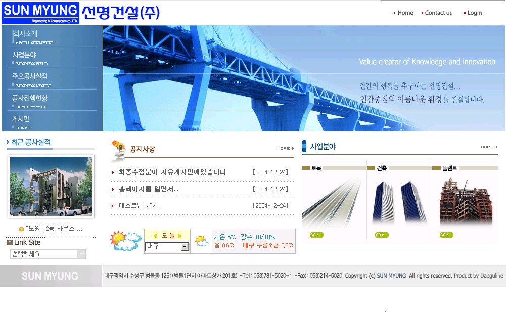Image resolution: width=506 pixels, height=312 pixels.
Task: Open notice 최종수정분이 자유게시판에있습니다
Action: click(172, 172)
